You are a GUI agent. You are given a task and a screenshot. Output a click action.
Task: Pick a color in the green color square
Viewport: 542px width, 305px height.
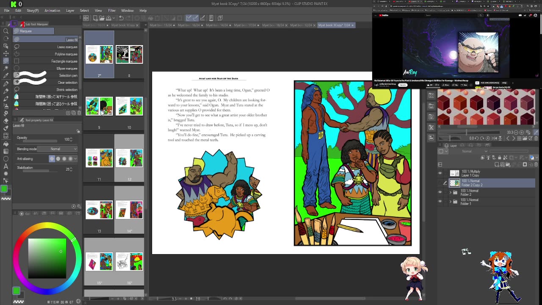47,258
